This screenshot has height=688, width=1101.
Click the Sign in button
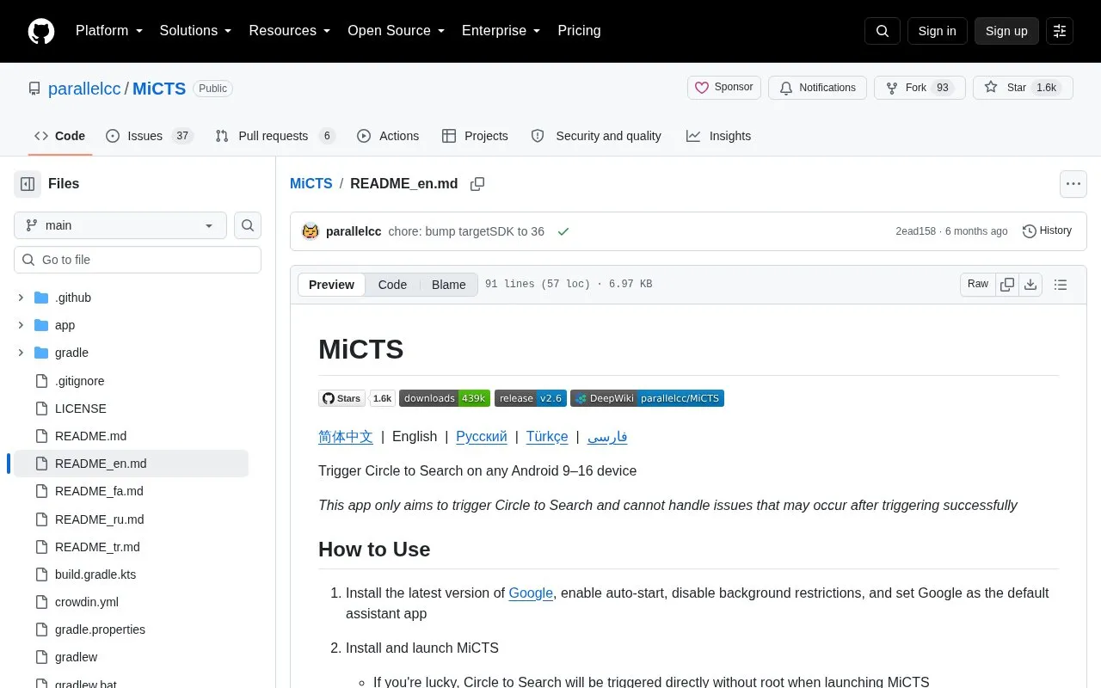937,31
